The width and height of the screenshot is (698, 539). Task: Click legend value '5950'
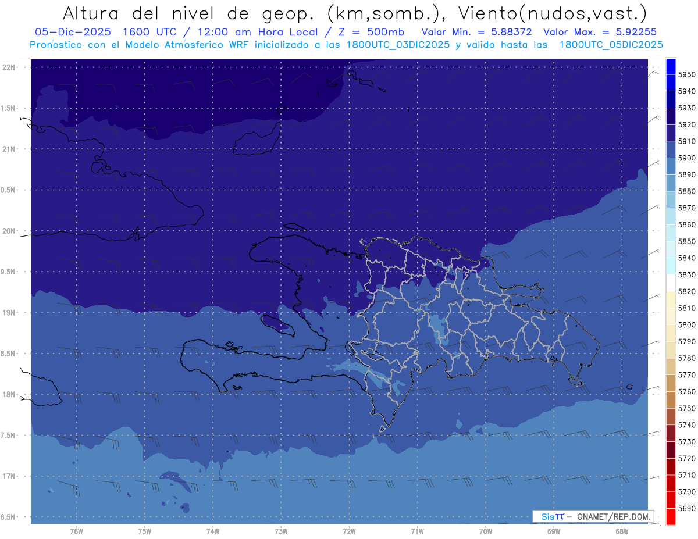(686, 74)
